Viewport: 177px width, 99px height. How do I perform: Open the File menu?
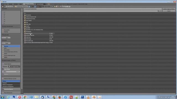click(6, 4)
